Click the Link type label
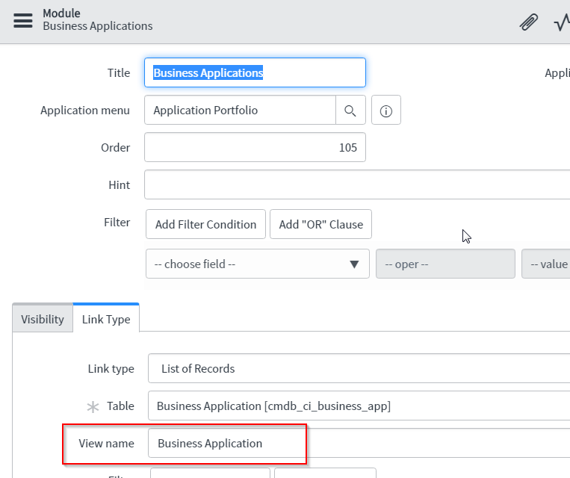This screenshot has height=478, width=570. click(x=111, y=369)
